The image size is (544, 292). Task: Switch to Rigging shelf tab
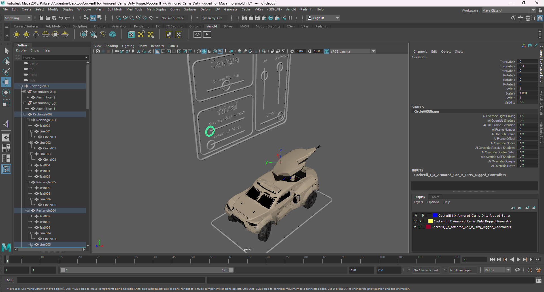99,26
